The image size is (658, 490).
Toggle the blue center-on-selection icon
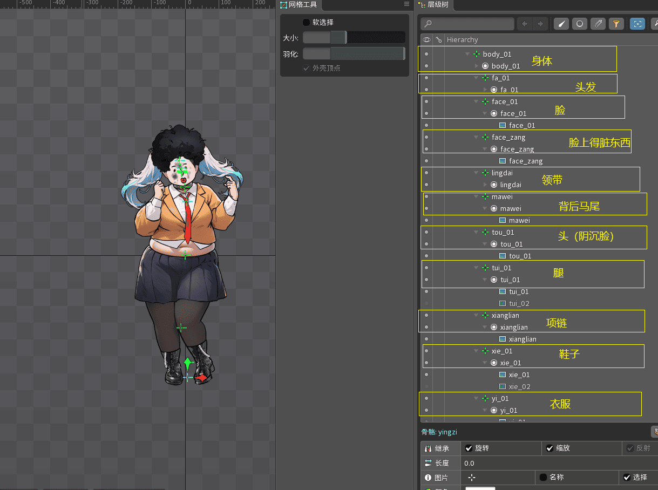637,24
